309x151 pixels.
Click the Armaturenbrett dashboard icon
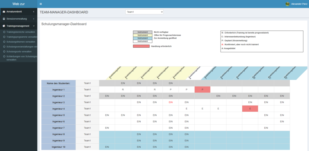(x=4, y=12)
